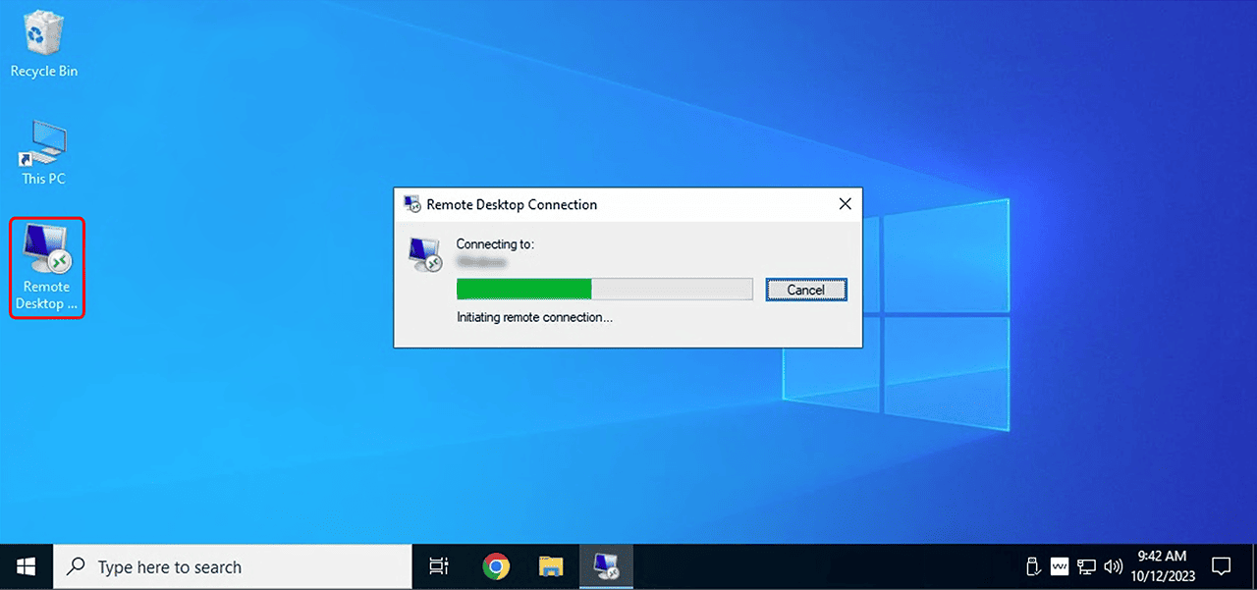Click Remote Desktop Connection taskbar button

tap(606, 566)
